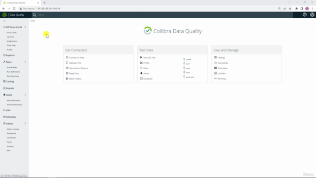
Task: Click the search magnifier icon in header
Action: (35, 15)
